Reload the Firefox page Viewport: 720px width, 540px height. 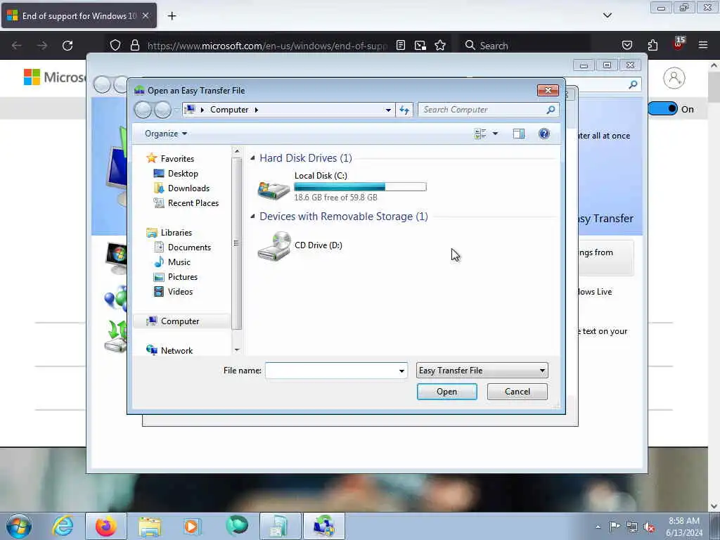(67, 46)
